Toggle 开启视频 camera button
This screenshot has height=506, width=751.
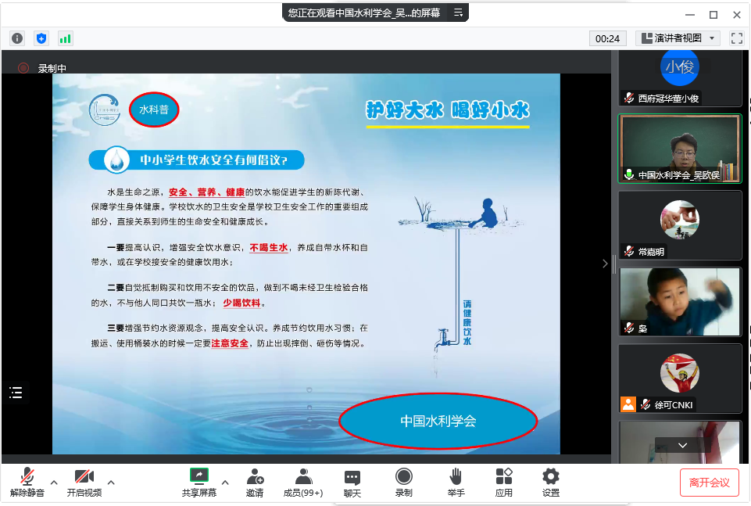(84, 482)
